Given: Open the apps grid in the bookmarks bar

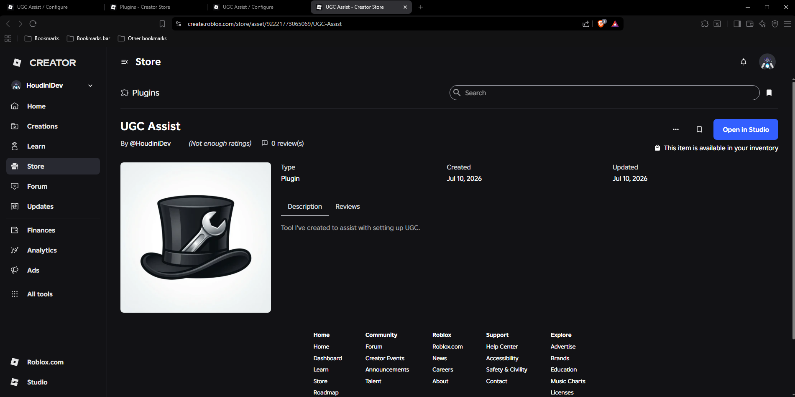Looking at the screenshot, I should tap(8, 38).
